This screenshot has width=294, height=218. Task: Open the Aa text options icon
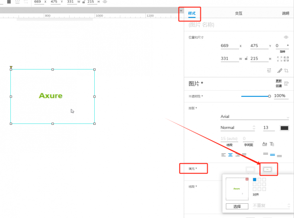[265, 144]
